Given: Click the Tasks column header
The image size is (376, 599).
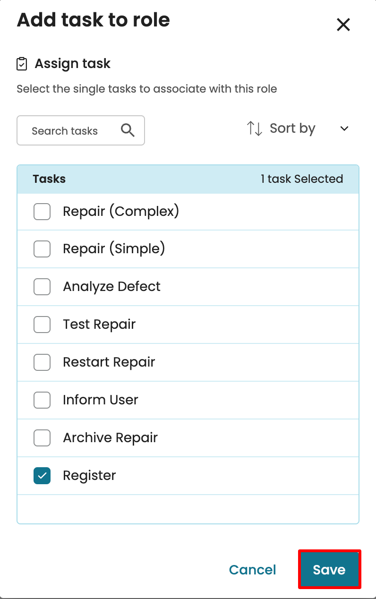Looking at the screenshot, I should point(49,179).
